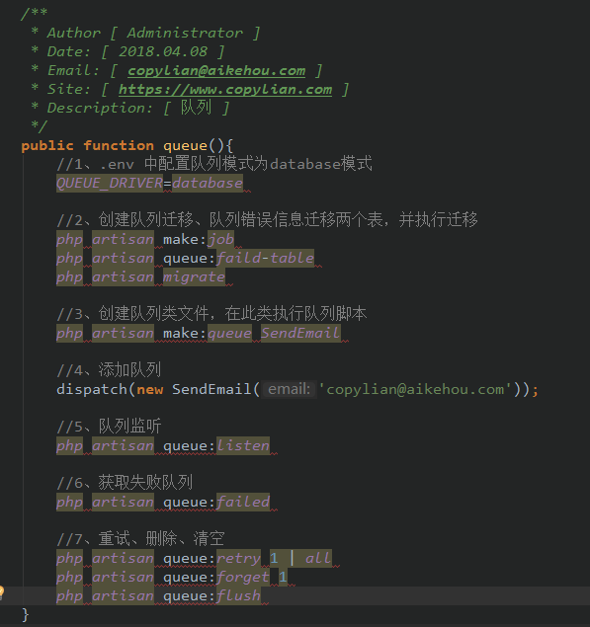This screenshot has height=627, width=590.
Task: Click the 'copylian@aikehou.com' string literal
Action: (x=415, y=389)
